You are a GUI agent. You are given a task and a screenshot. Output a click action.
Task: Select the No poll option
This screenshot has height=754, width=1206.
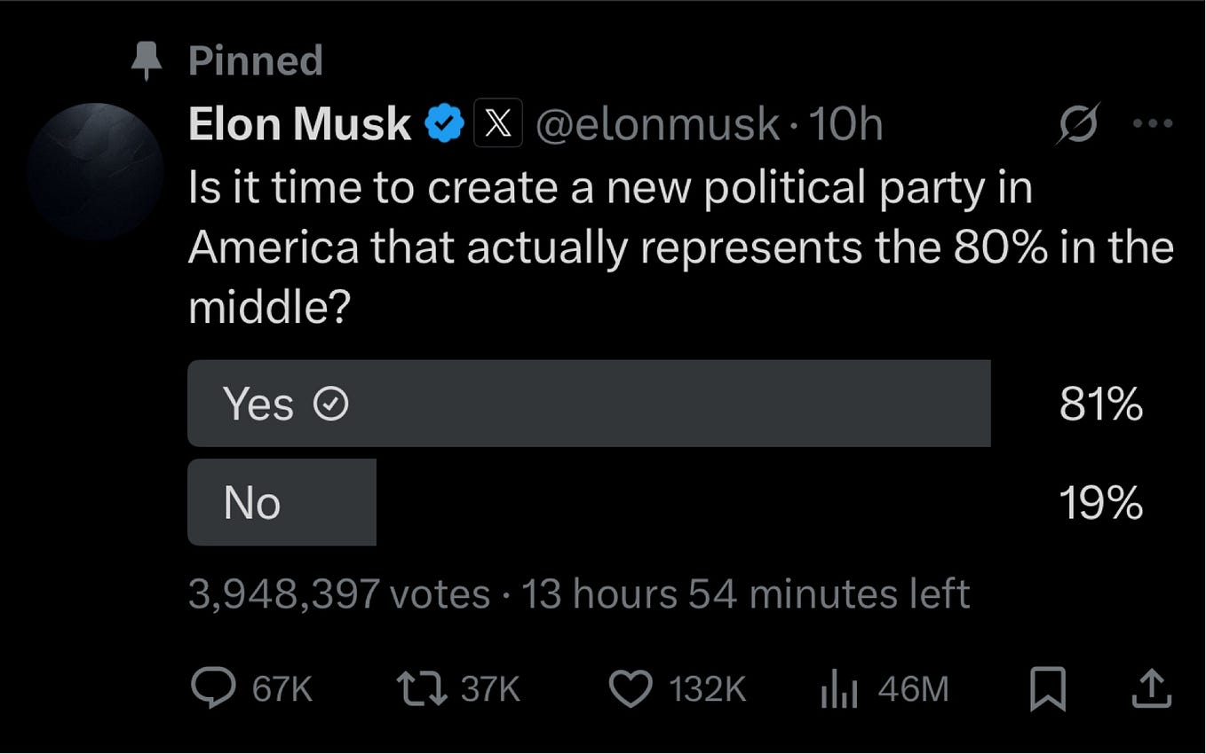282,502
